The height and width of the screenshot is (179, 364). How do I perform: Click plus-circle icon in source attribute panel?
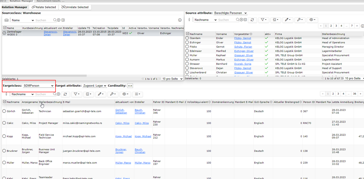[x=241, y=20]
